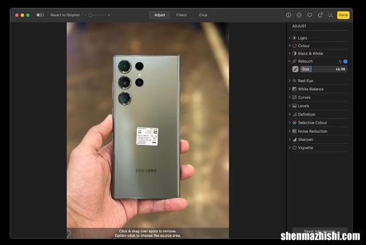The image size is (366, 245).
Task: Expand the Light section
Action: 289,38
